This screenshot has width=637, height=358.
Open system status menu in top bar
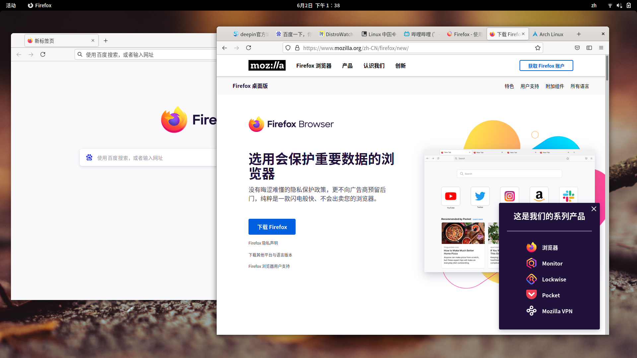[x=619, y=5]
